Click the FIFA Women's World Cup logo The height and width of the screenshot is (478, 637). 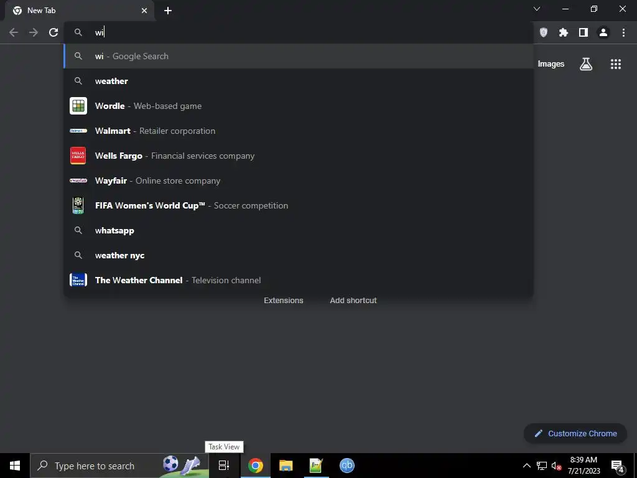78,205
